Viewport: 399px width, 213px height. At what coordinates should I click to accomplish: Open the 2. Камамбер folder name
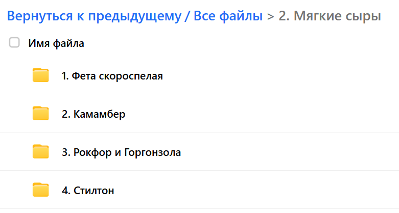point(93,114)
